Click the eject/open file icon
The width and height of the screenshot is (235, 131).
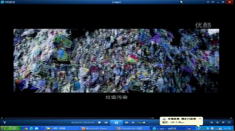[218, 123]
